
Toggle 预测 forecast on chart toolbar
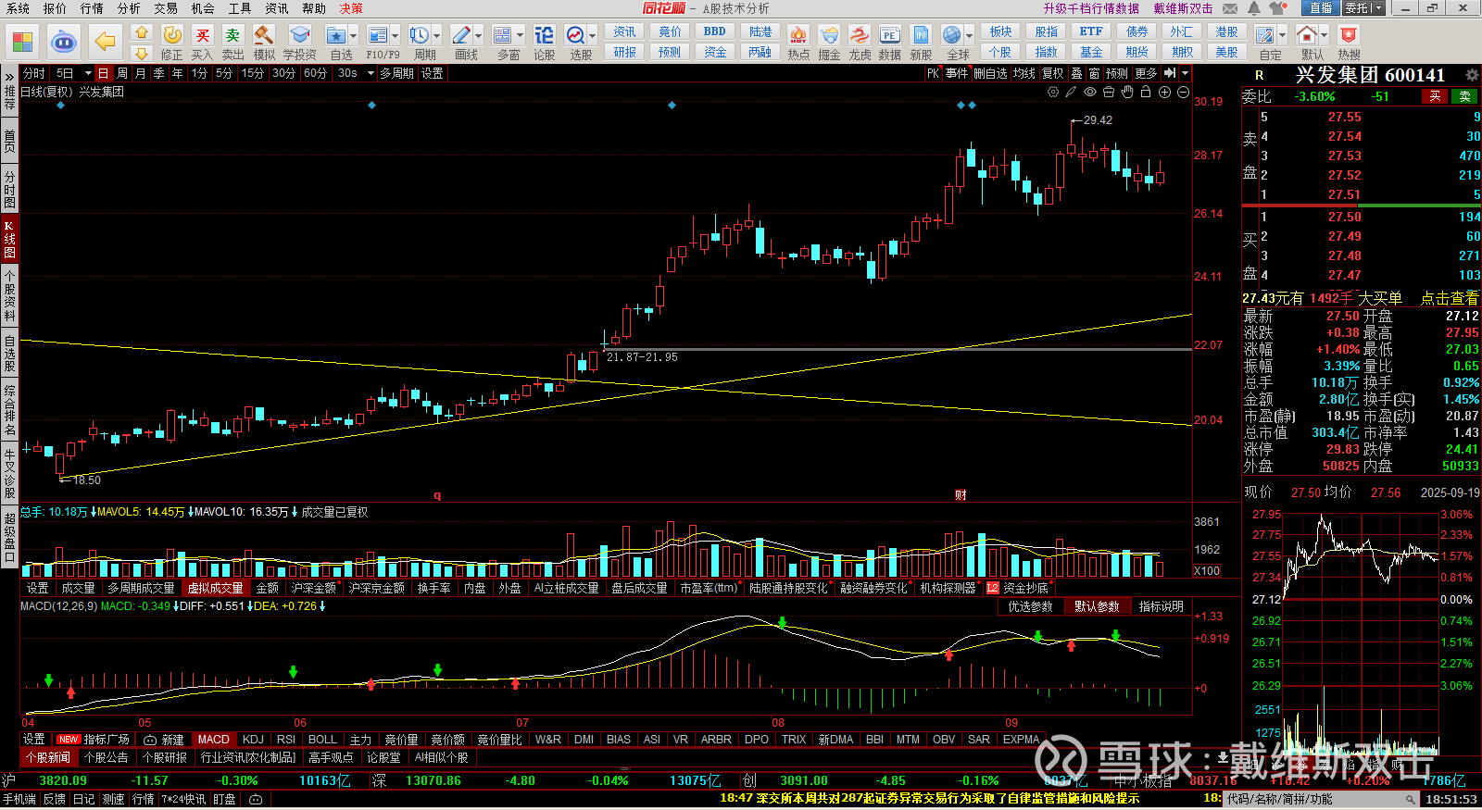point(1117,73)
